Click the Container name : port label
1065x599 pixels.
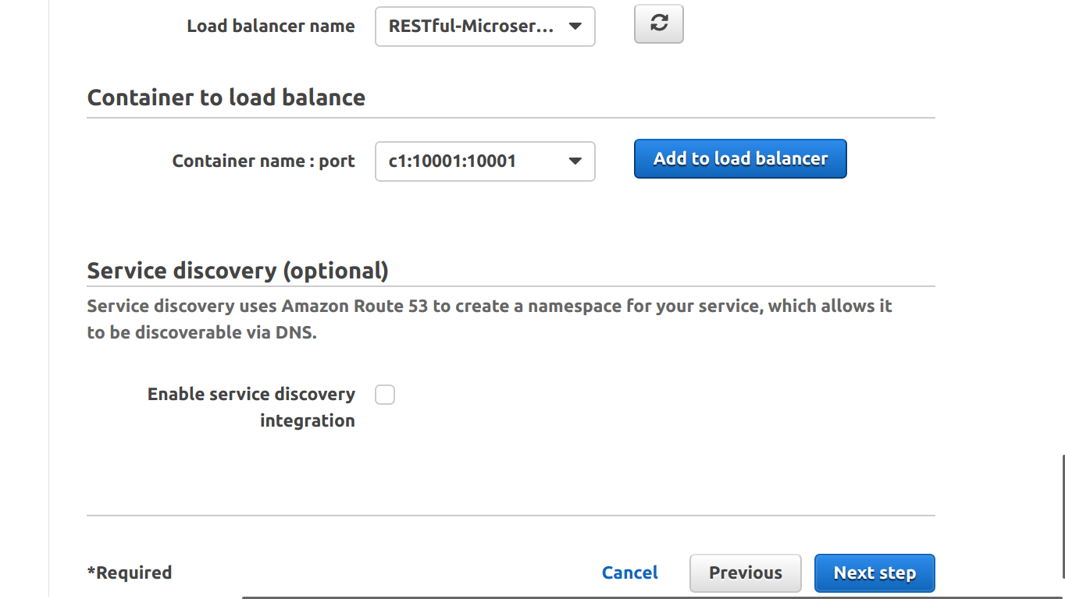[x=263, y=161]
